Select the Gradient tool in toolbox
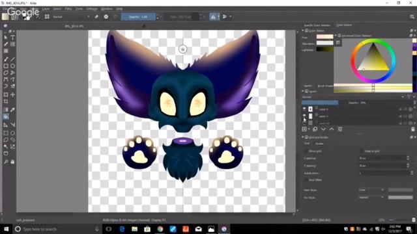Screen dimensions: 417x234 (x=6, y=110)
